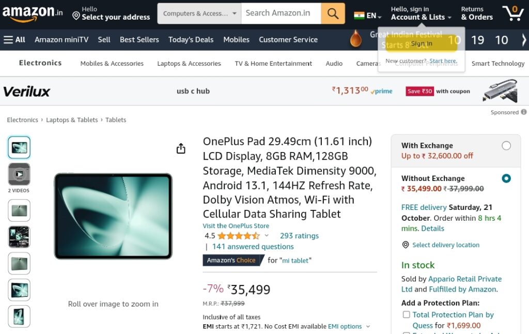Select the 2 Videos thumbnail
Image resolution: width=529 pixels, height=334 pixels.
[19, 174]
